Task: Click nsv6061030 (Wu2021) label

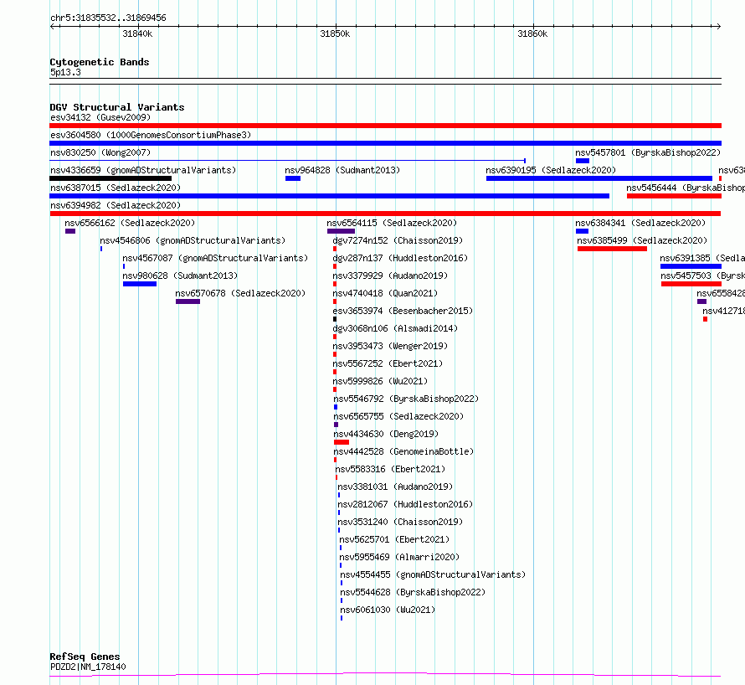Action: pyautogui.click(x=388, y=610)
